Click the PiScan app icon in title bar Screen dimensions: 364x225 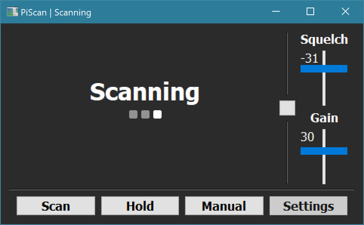[12, 12]
